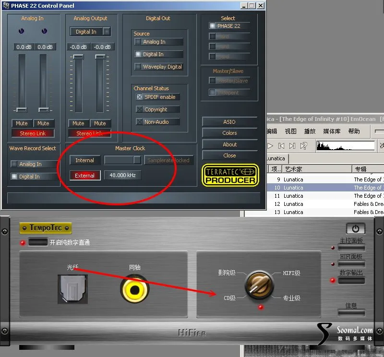Click the quality-level rotary knob
Viewport: 384px width, 357px height.
tap(259, 285)
